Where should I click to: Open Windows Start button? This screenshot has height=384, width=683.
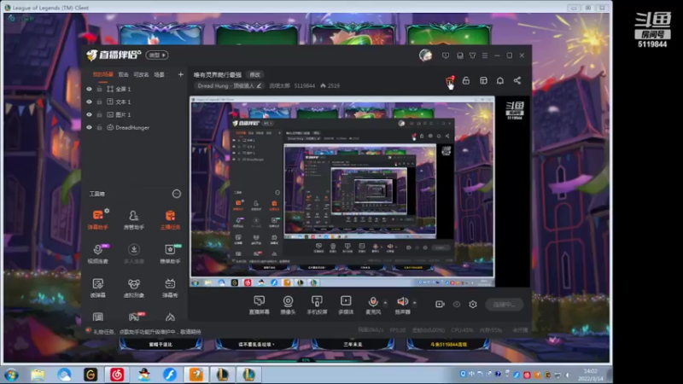[12, 375]
